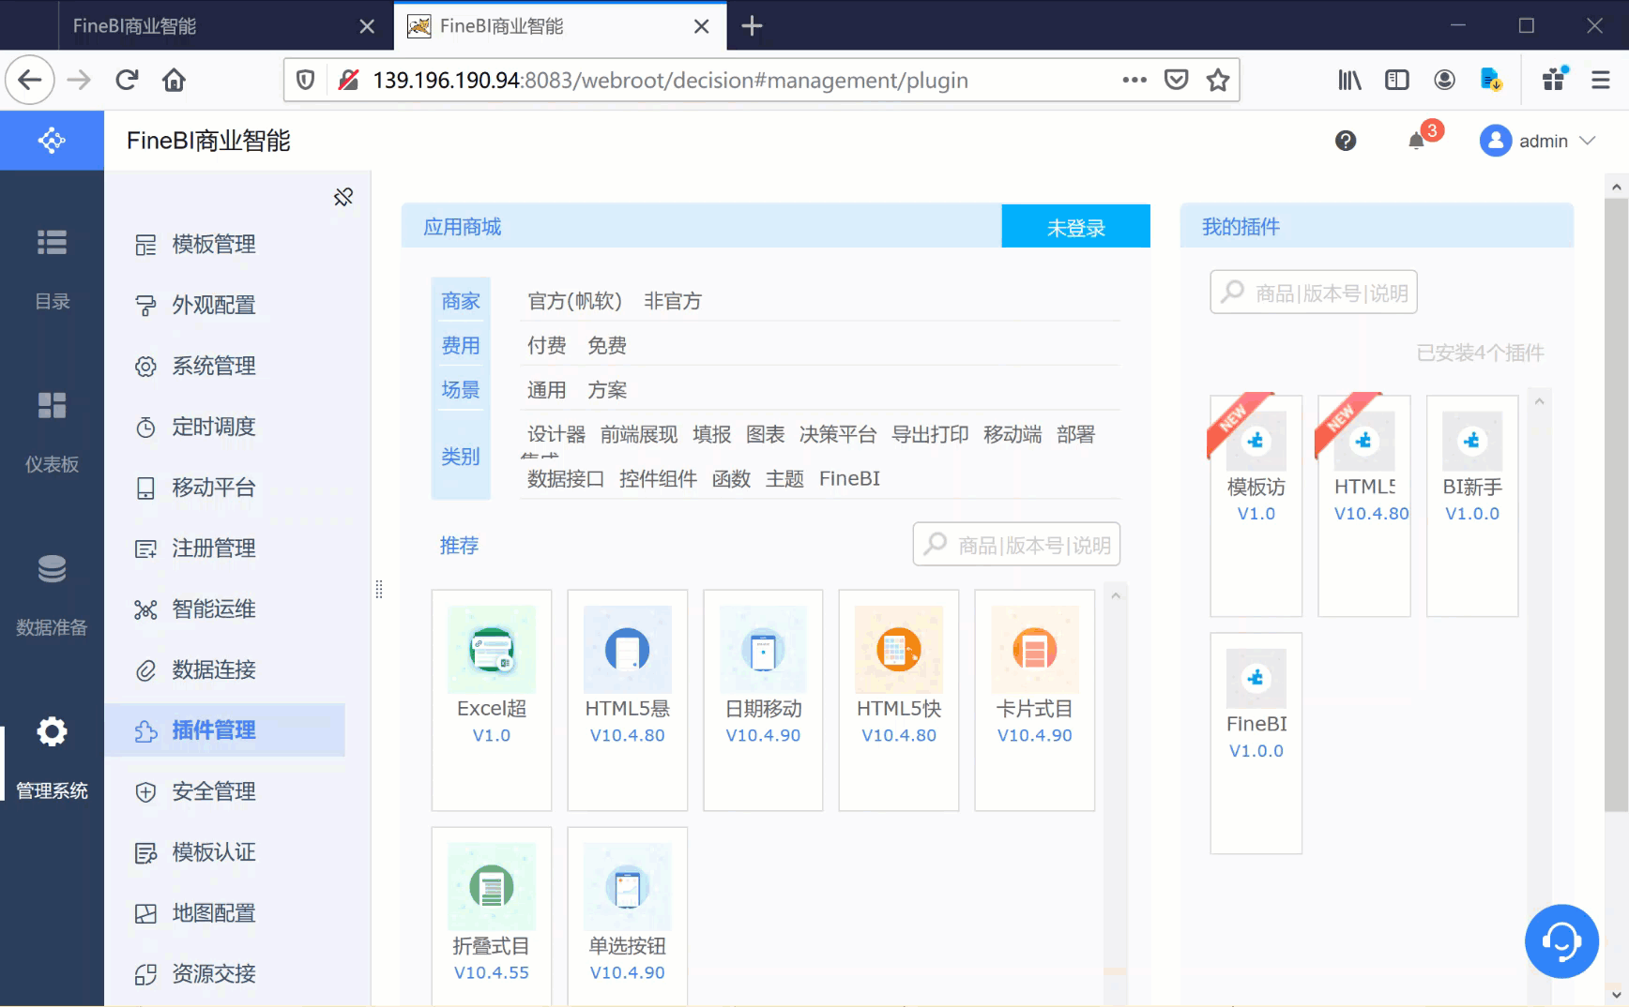The height and width of the screenshot is (1007, 1629).
Task: Select the 折叠式目 plugin card
Action: [492, 916]
